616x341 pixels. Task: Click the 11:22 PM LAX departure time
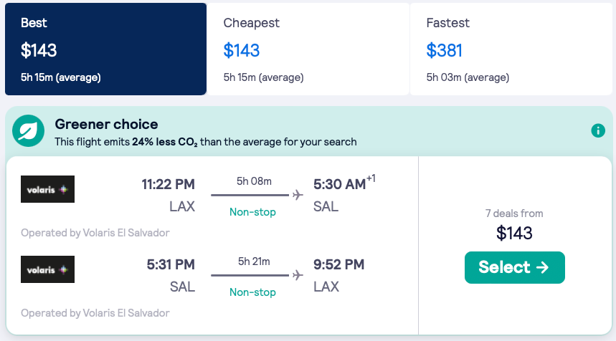(x=168, y=185)
